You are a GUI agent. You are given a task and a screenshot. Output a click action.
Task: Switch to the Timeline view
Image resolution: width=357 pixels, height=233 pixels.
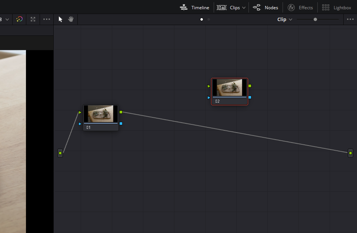coord(200,7)
